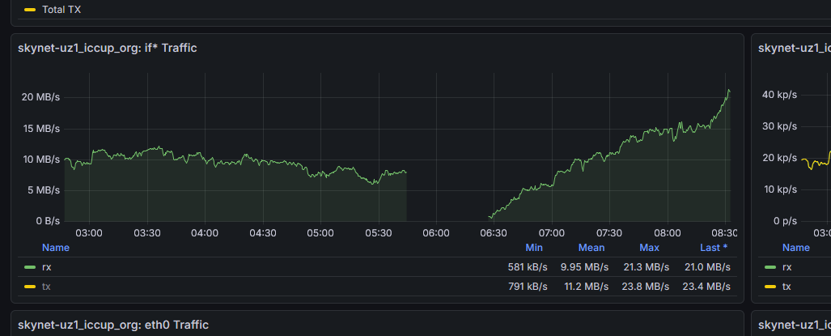Click yellow Total TX legend color swatch

pos(30,10)
